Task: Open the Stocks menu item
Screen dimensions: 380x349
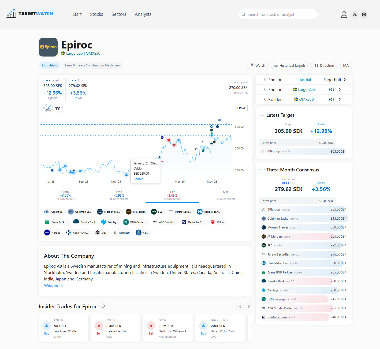Action: coord(96,14)
